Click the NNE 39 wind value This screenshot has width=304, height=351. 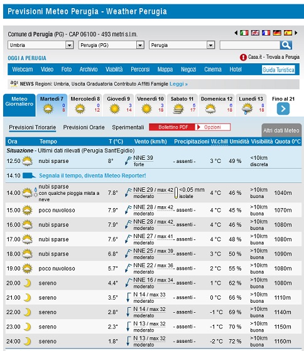pos(143,158)
